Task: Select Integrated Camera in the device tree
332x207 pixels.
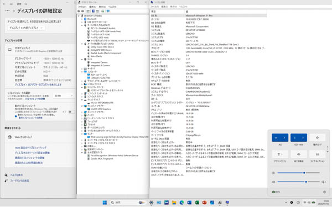Action: [99, 62]
